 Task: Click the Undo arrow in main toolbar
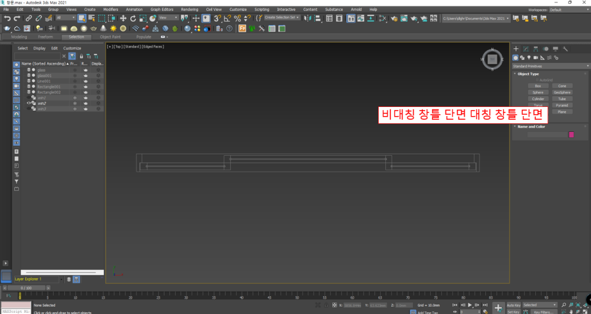7,18
